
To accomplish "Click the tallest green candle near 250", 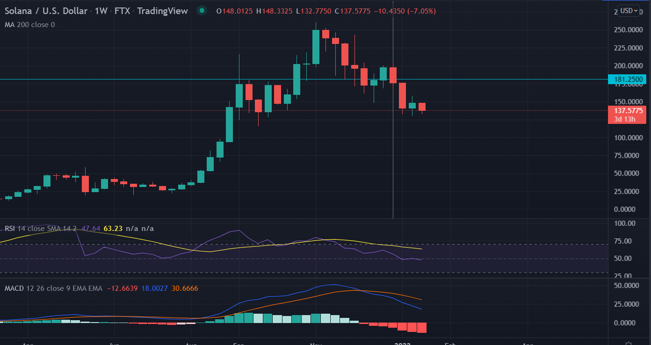I will click(x=316, y=47).
